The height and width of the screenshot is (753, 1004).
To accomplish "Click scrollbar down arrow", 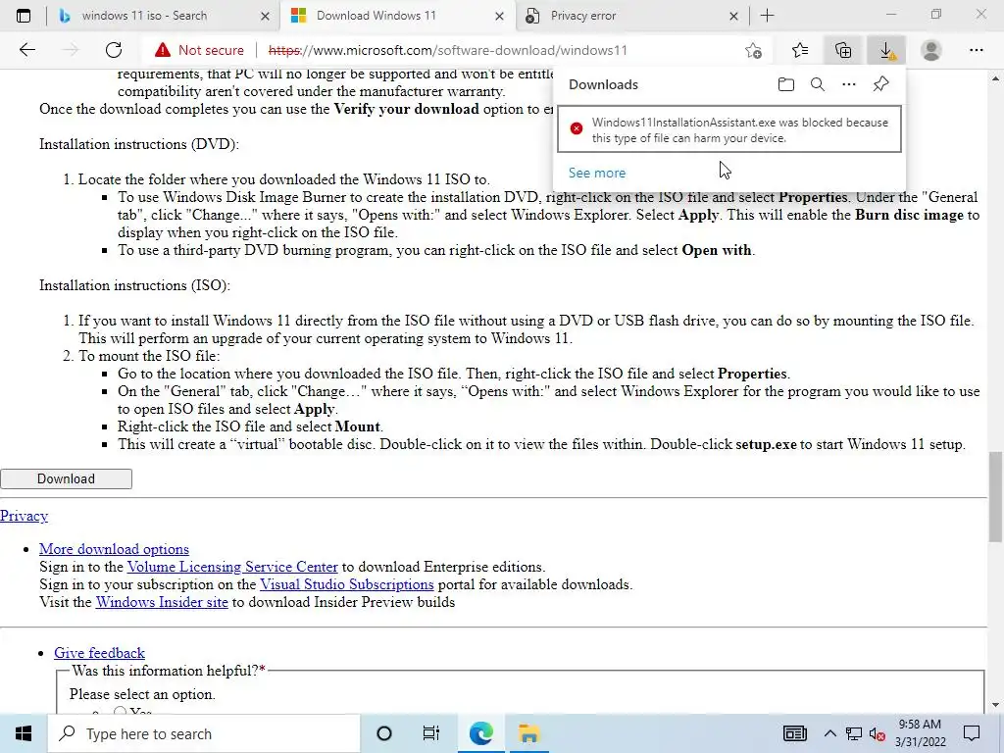I will [995, 705].
